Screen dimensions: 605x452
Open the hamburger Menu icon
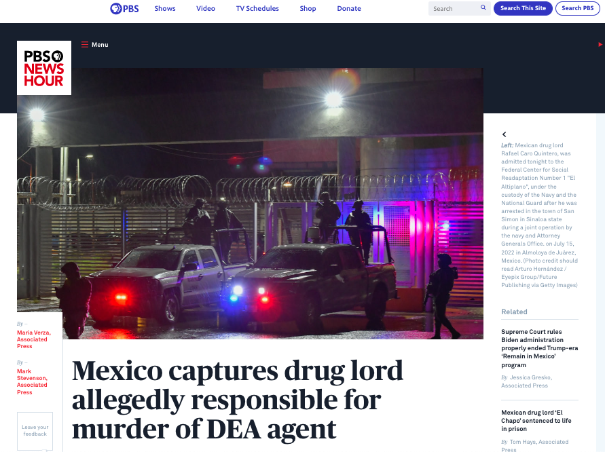tap(85, 45)
